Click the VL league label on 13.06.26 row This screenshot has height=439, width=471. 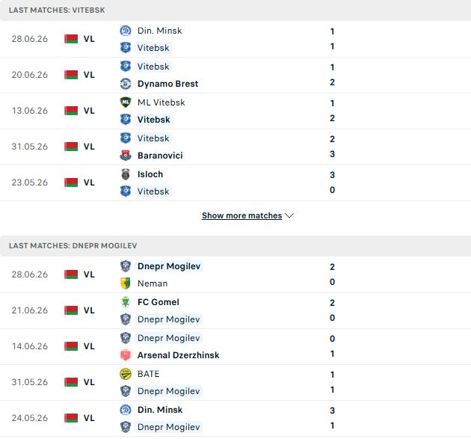[89, 111]
